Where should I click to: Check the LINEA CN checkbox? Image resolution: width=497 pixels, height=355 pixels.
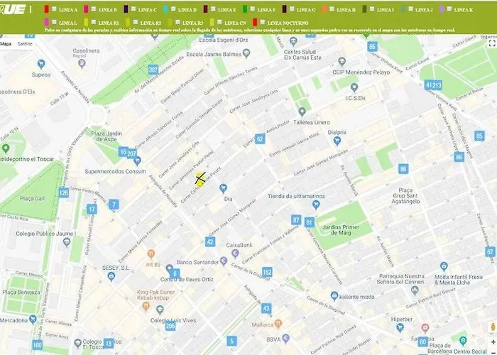tap(219, 22)
